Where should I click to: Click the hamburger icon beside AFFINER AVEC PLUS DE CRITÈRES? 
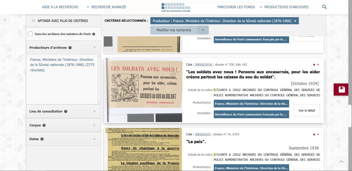(x=34, y=20)
